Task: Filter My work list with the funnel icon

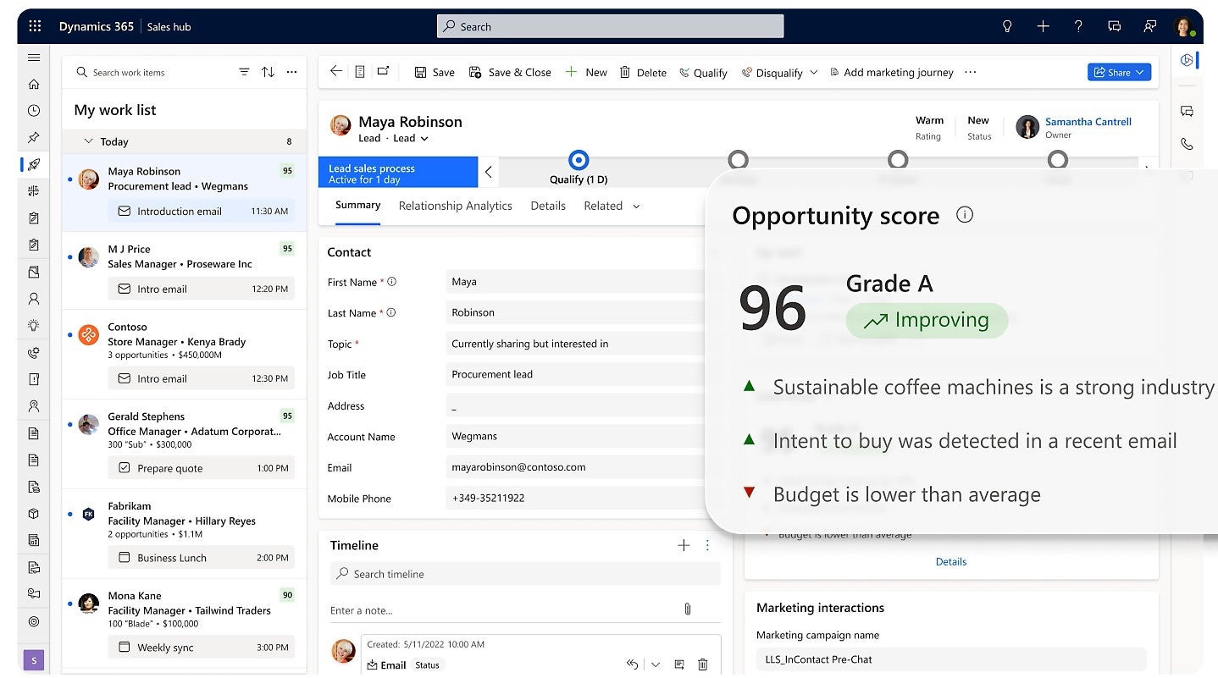Action: [244, 72]
